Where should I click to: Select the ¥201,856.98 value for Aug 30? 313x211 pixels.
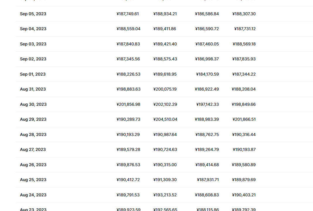click(128, 104)
